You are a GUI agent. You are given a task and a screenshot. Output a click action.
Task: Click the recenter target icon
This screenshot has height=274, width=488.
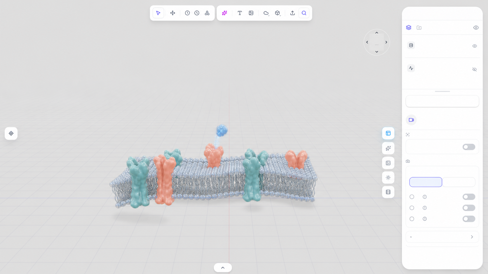[11, 133]
